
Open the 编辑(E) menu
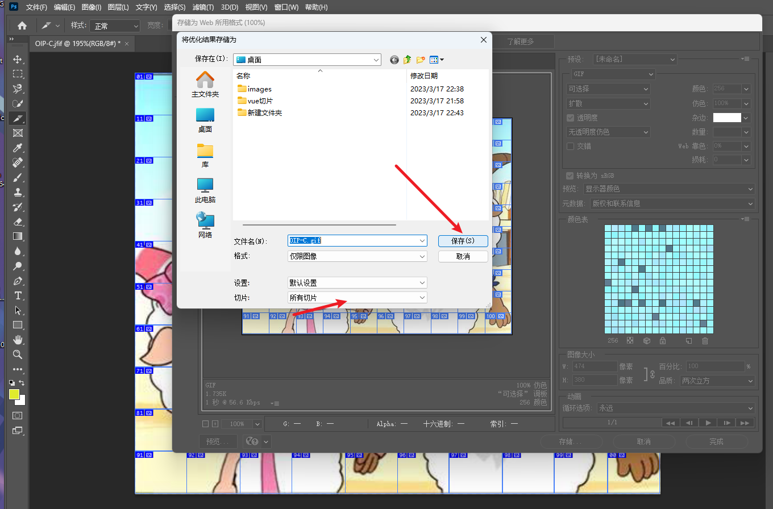pos(64,7)
